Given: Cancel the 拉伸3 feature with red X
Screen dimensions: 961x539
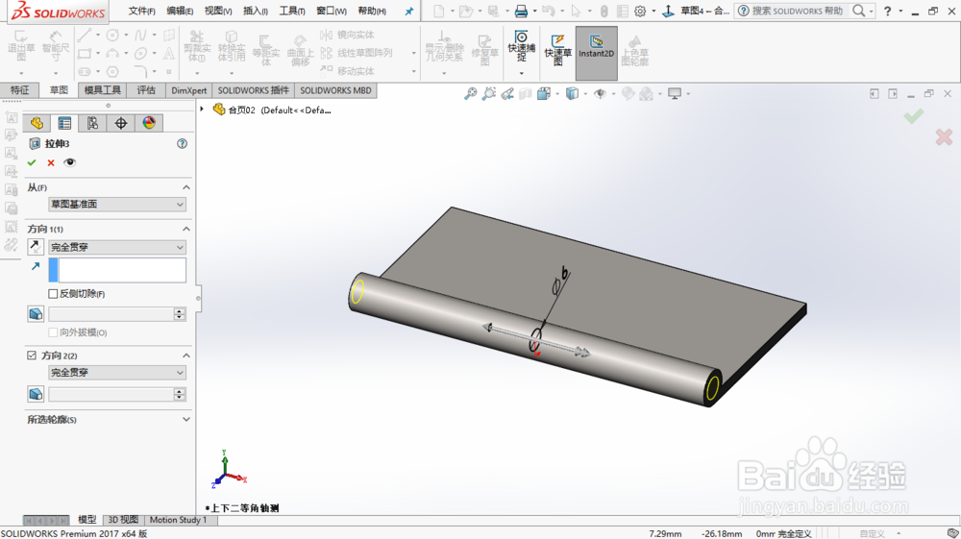Looking at the screenshot, I should coord(51,162).
